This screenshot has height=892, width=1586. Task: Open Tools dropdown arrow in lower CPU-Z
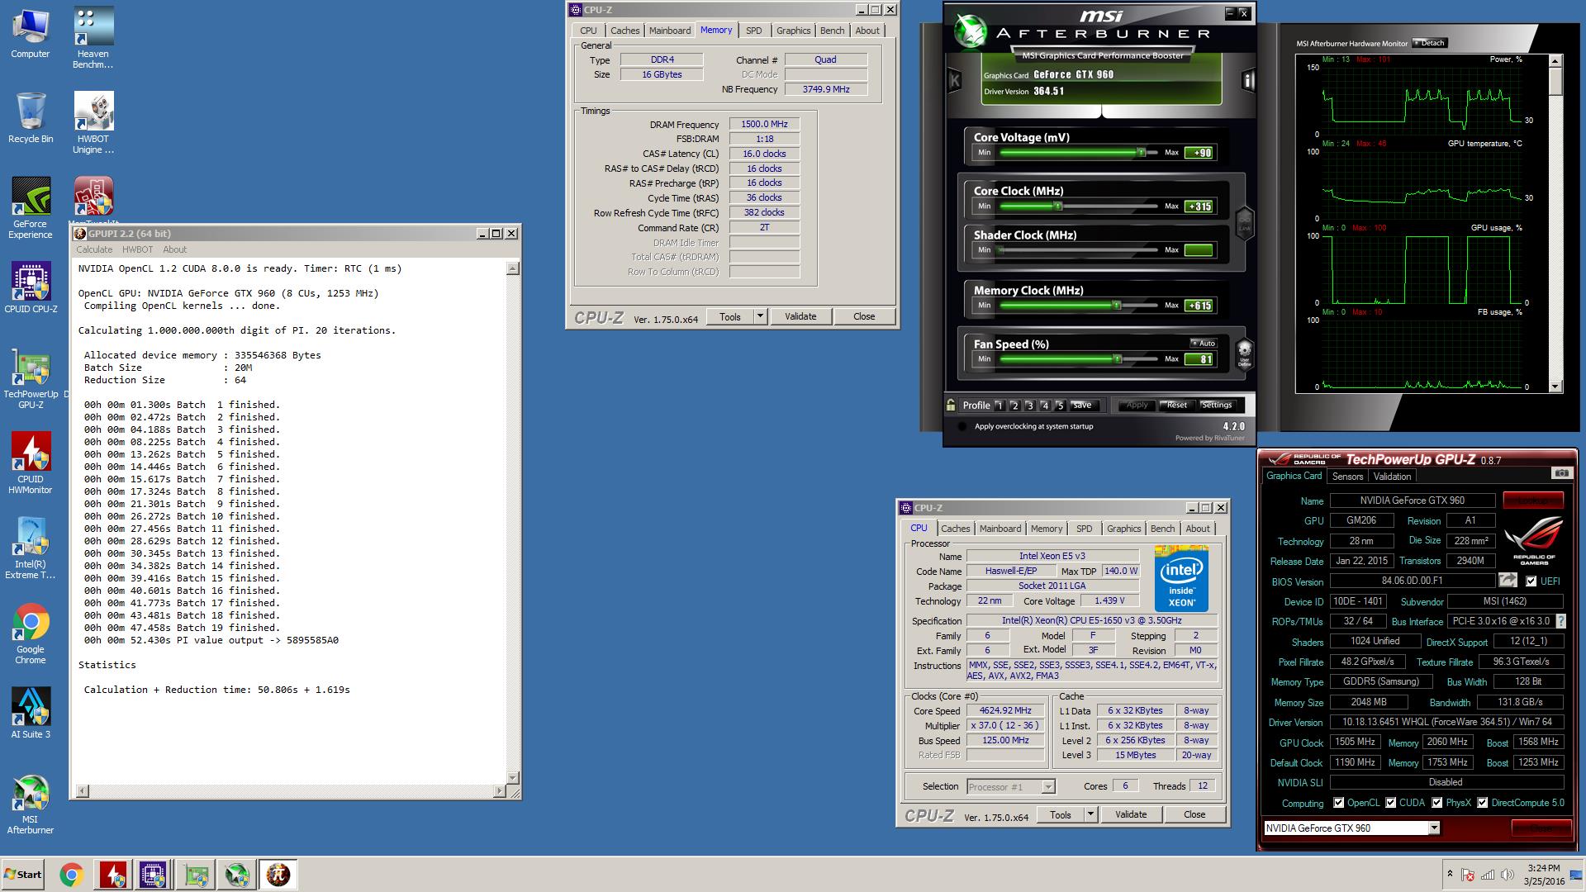tap(1090, 814)
